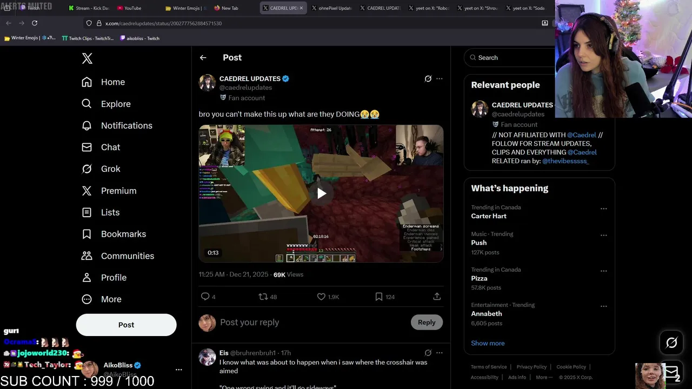692x389 pixels.
Task: Open CAEDREL UPDATES avatar on the post
Action: coord(208,83)
